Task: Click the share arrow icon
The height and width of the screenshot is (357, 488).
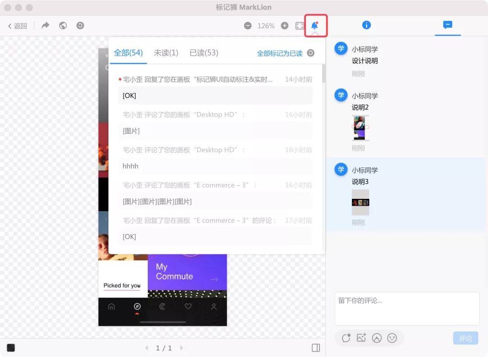Action: (x=45, y=26)
